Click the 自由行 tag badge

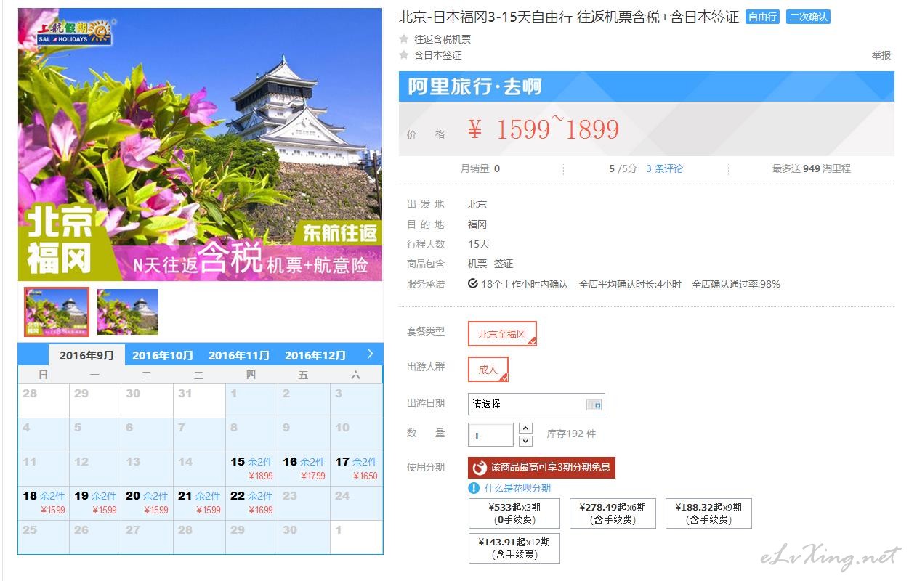pos(762,17)
